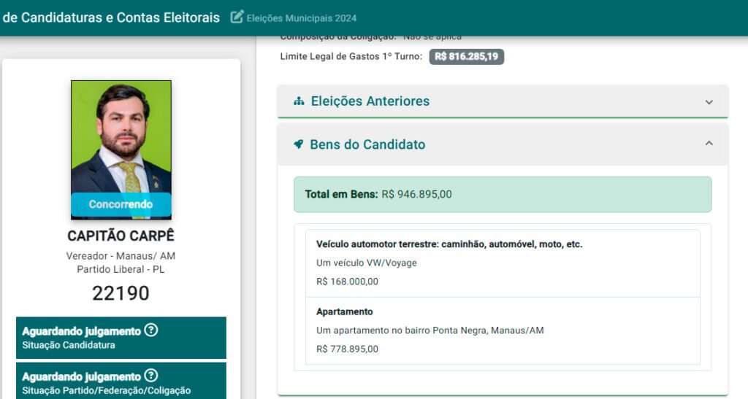Select the Situação Partido/Federação/Coligação status panel
The image size is (748, 399).
pyautogui.click(x=121, y=382)
